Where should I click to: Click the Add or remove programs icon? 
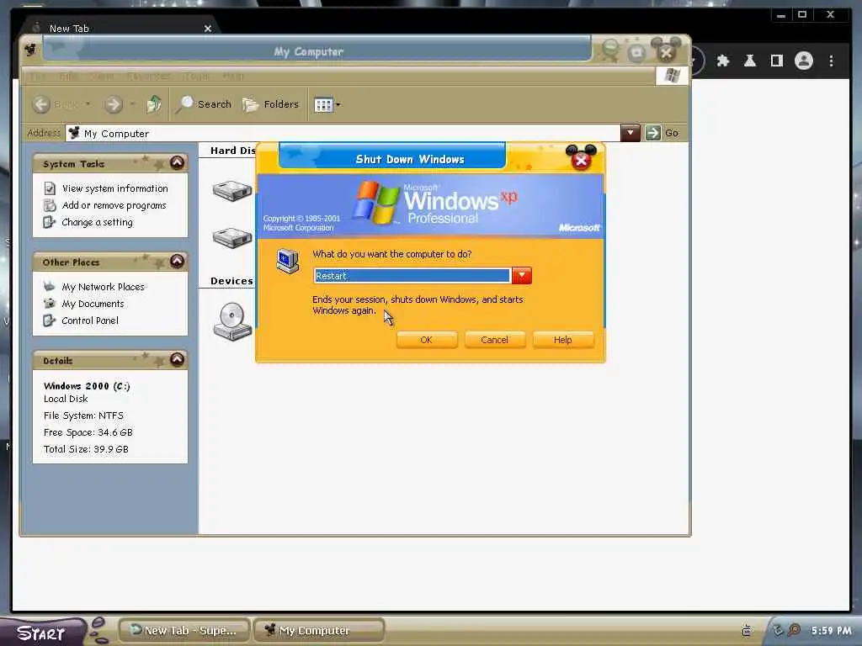[50, 205]
